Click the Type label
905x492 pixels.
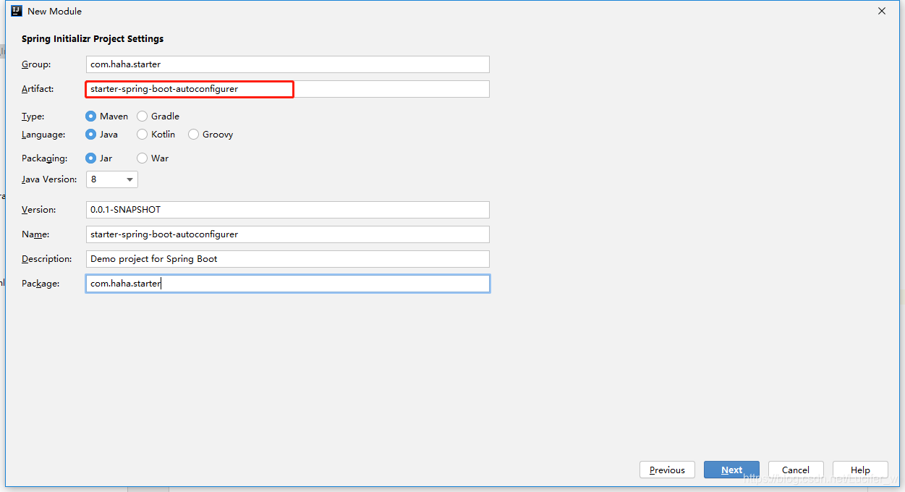coord(33,116)
